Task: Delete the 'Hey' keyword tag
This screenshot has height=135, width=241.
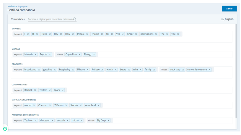Action: [x=61, y=34]
